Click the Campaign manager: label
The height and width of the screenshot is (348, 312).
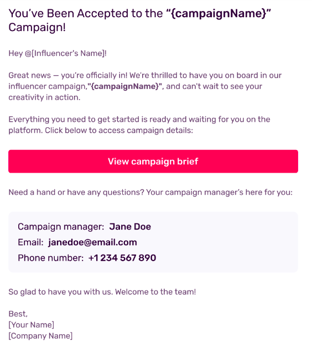pos(61,227)
